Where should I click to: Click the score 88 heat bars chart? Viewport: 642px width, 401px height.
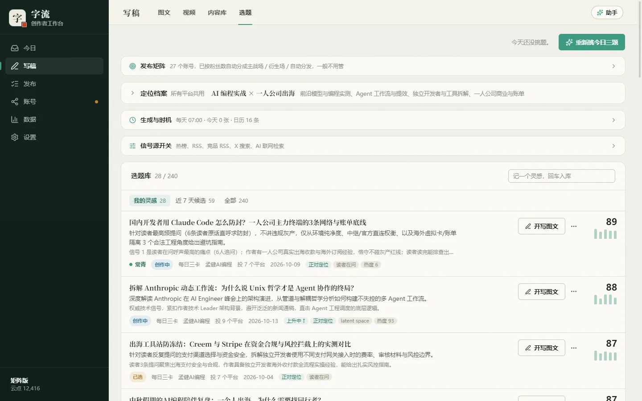[x=605, y=299]
